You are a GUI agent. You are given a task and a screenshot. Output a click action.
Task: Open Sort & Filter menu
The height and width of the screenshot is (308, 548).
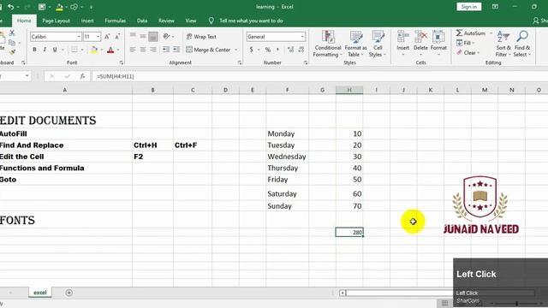tap(503, 44)
